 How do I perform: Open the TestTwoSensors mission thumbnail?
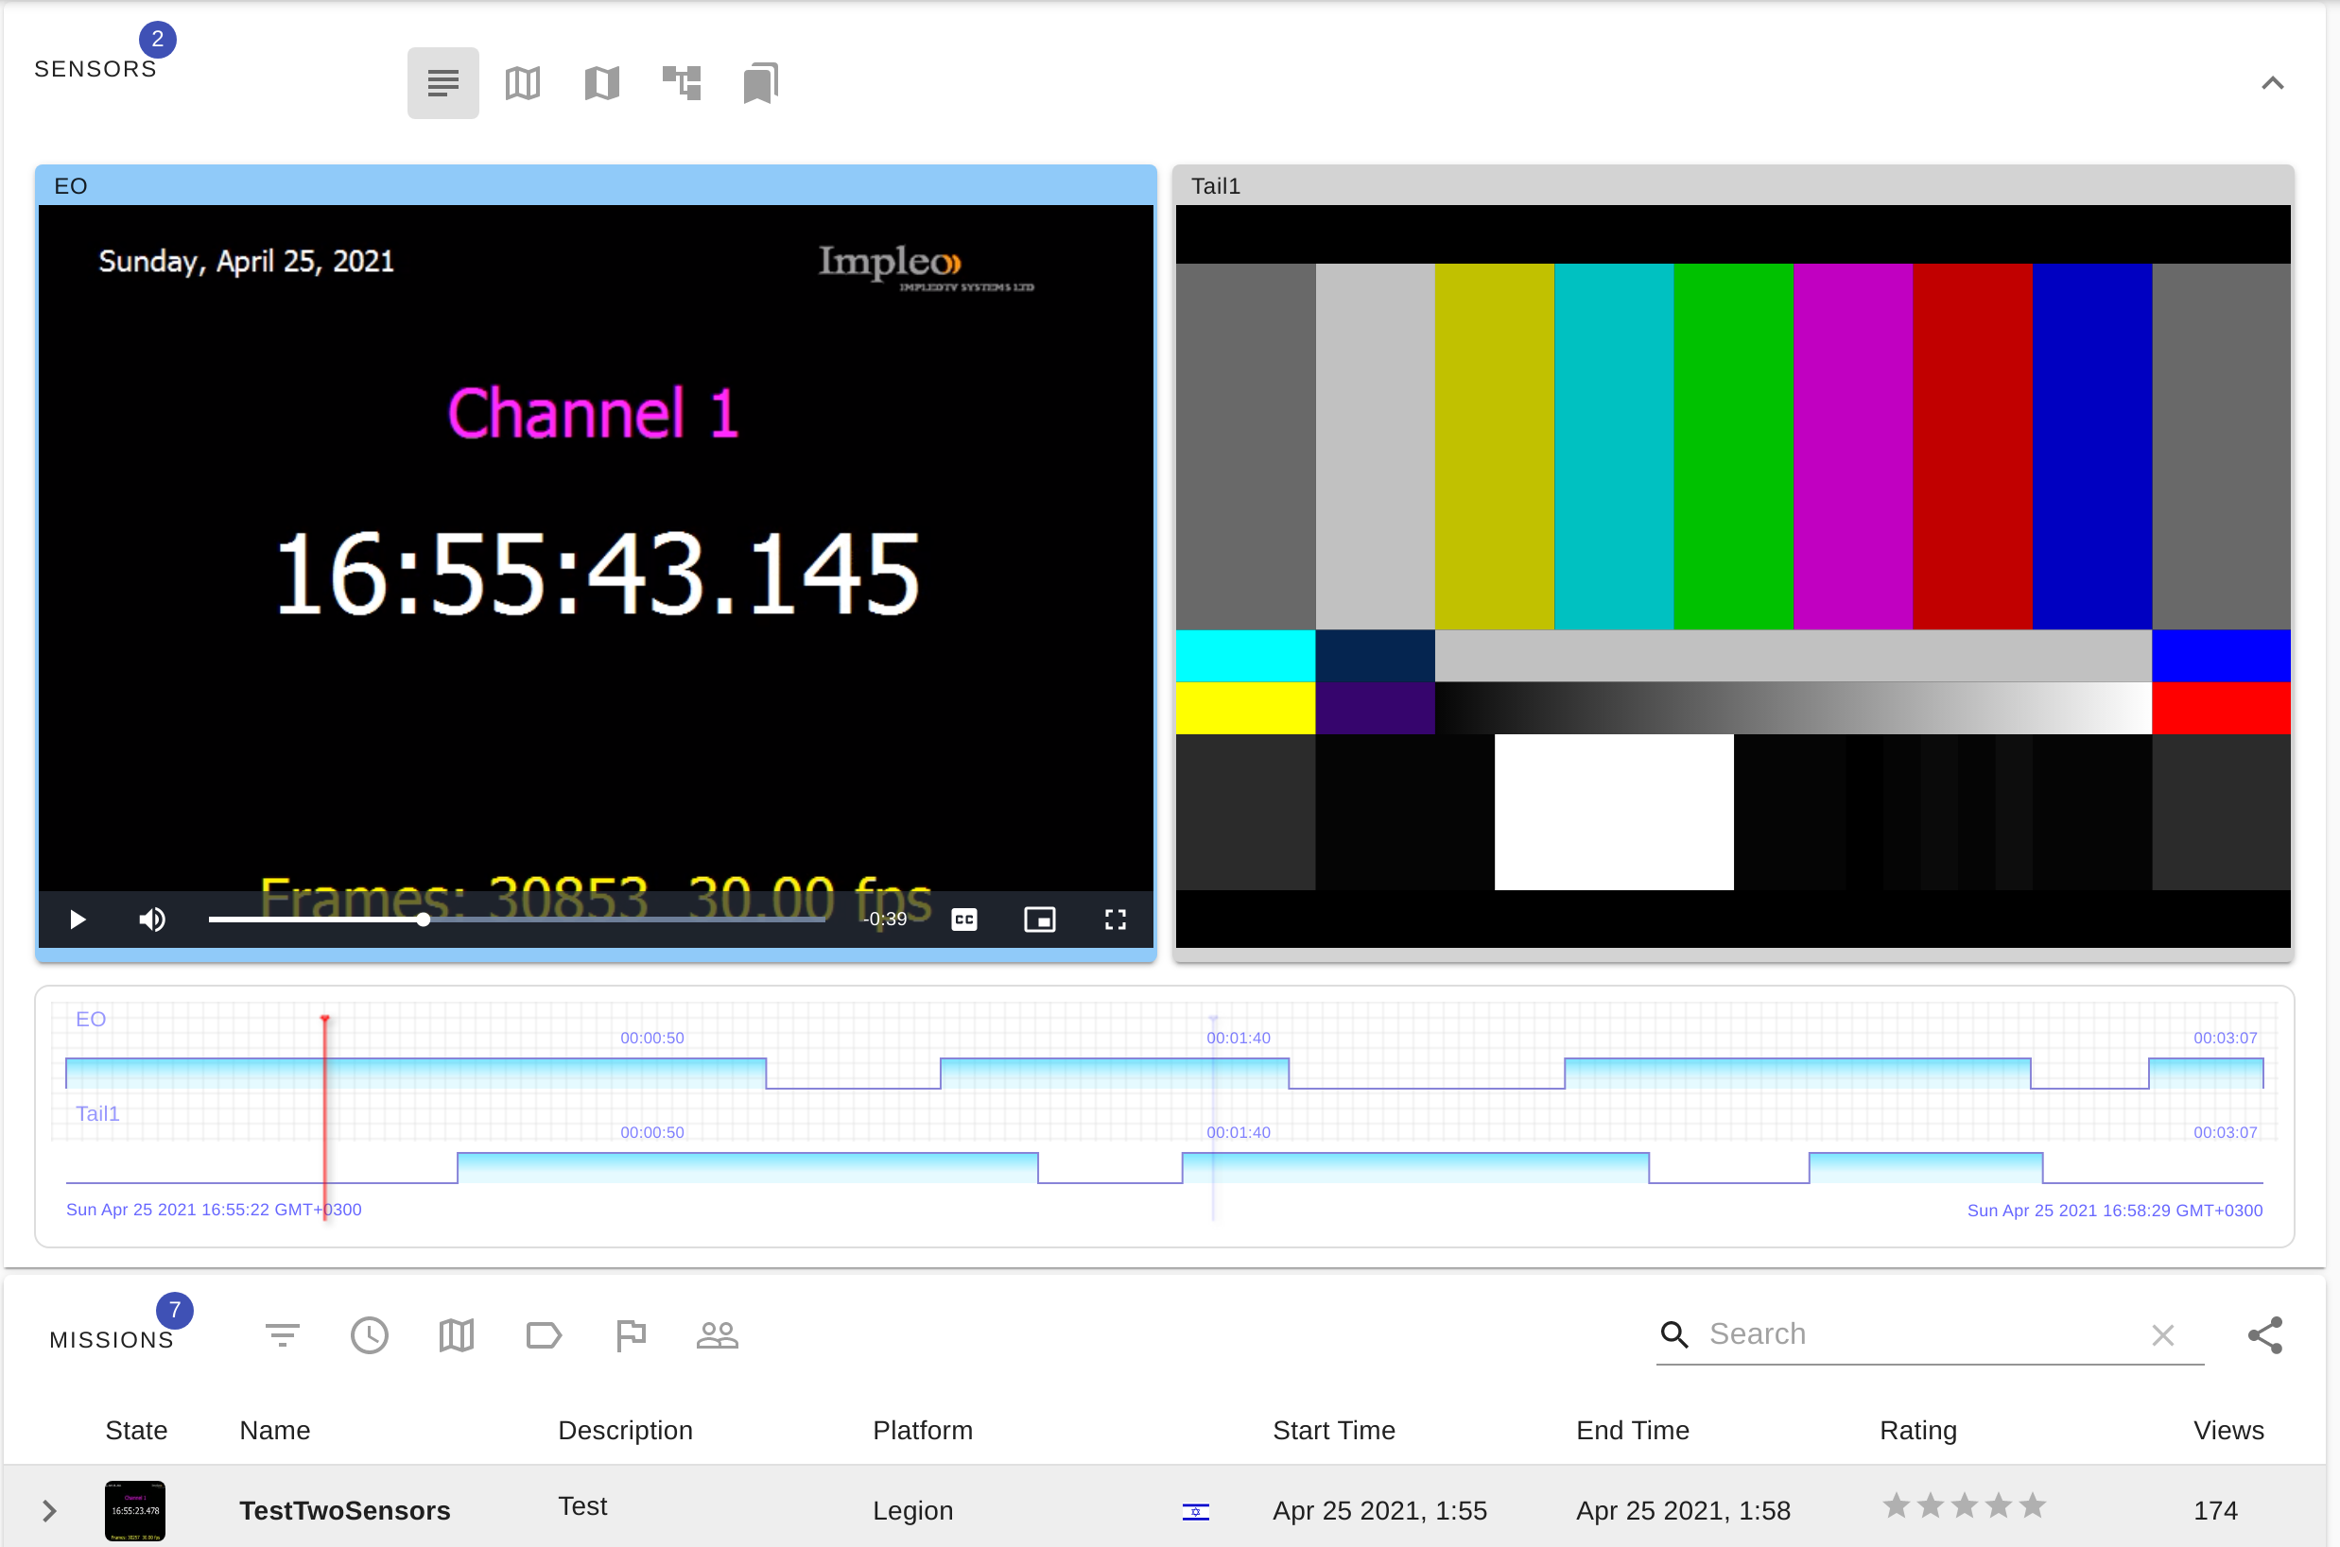coord(135,1509)
